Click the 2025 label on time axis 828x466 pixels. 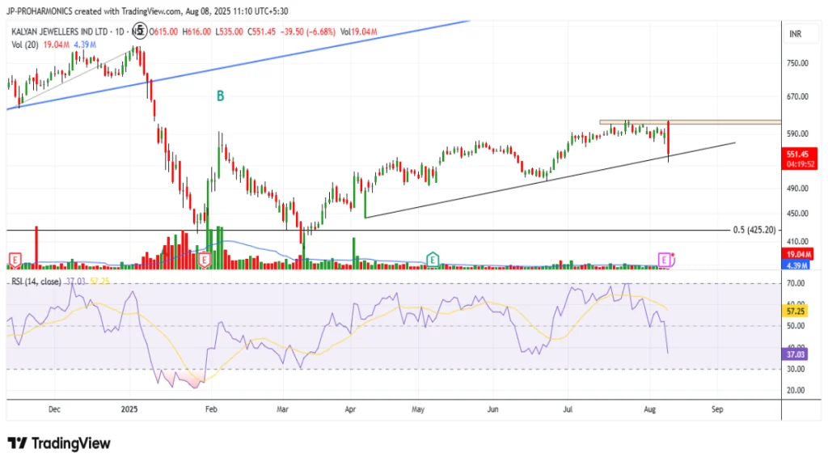(x=129, y=409)
